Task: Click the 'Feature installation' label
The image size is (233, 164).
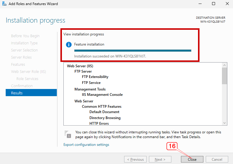Action: click(89, 44)
